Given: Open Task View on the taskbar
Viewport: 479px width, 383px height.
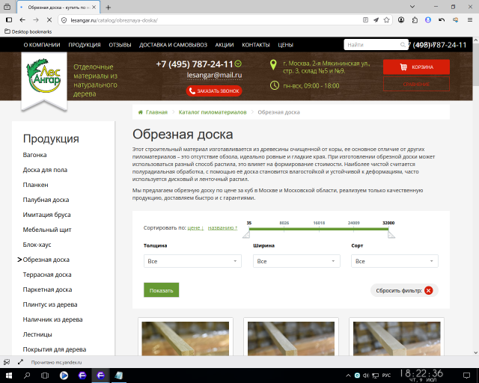Looking at the screenshot, I should tap(45, 376).
